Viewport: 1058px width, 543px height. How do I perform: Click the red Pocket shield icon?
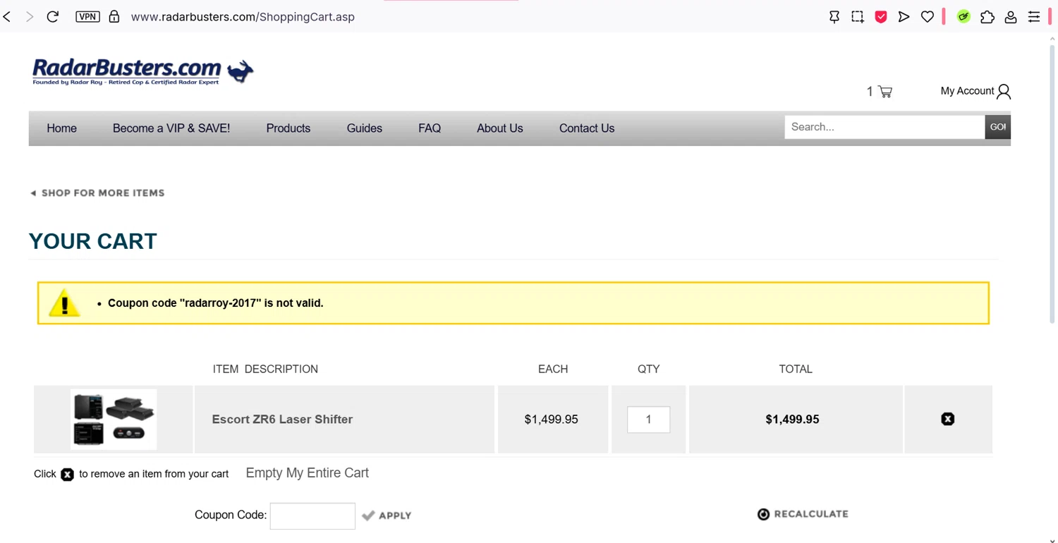click(881, 17)
